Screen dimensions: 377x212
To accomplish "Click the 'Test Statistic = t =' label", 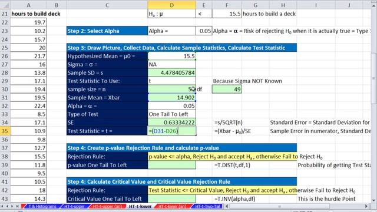I will coord(107,131).
